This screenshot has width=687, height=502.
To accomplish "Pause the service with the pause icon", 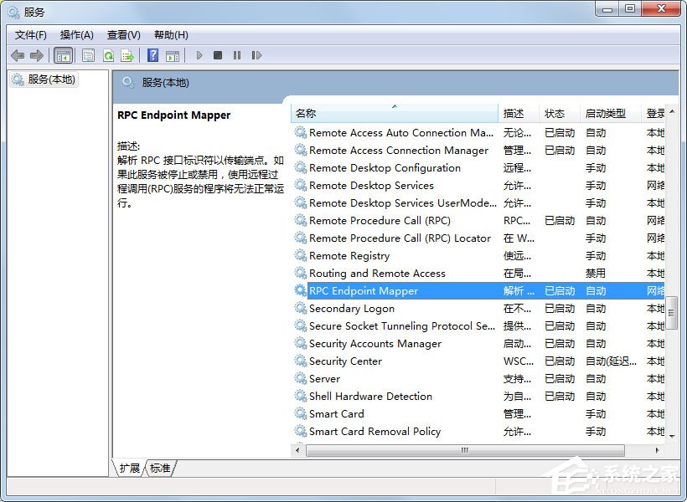I will point(236,55).
